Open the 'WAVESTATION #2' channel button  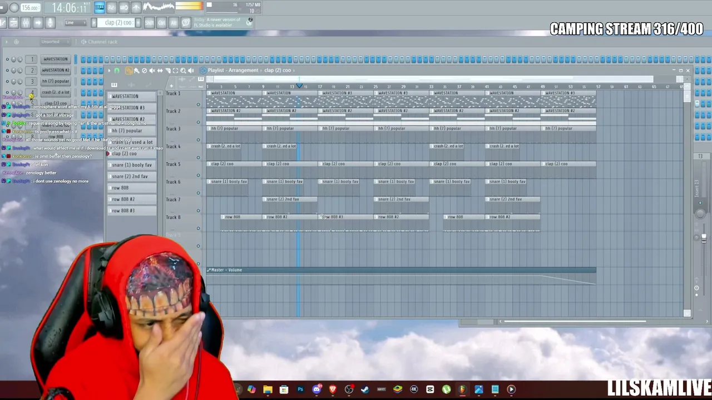(56, 71)
